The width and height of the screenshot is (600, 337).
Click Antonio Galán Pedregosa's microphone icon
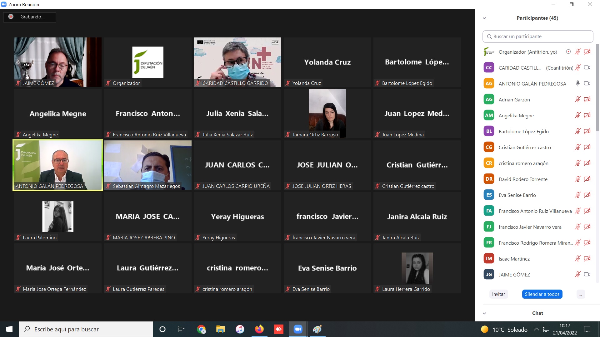(x=577, y=83)
